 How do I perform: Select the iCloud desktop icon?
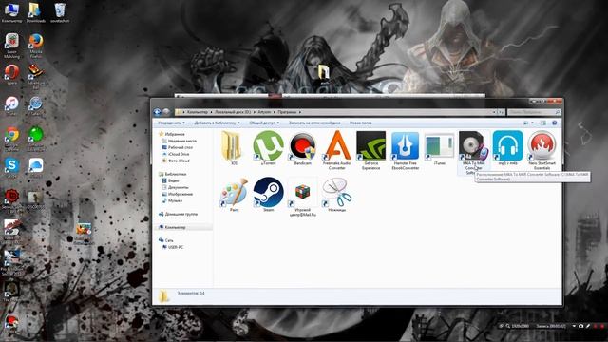pyautogui.click(x=36, y=168)
